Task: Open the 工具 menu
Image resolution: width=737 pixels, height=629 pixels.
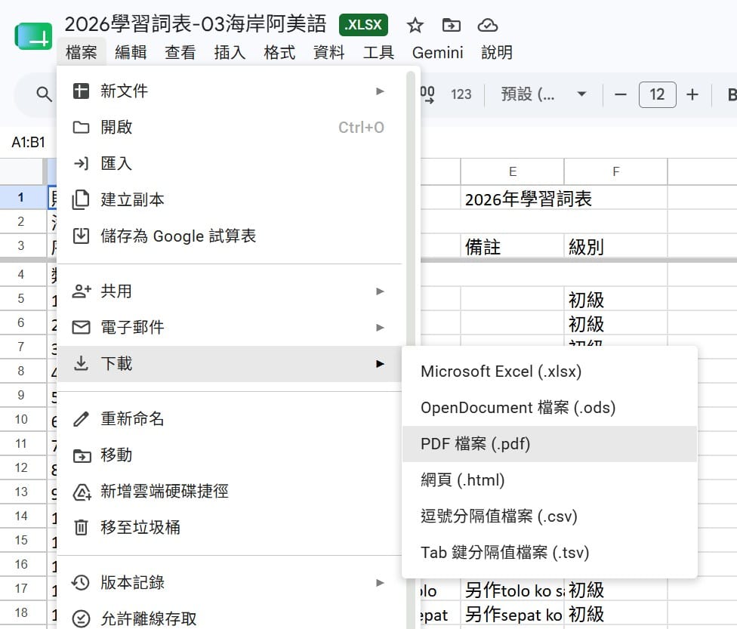Action: [378, 52]
